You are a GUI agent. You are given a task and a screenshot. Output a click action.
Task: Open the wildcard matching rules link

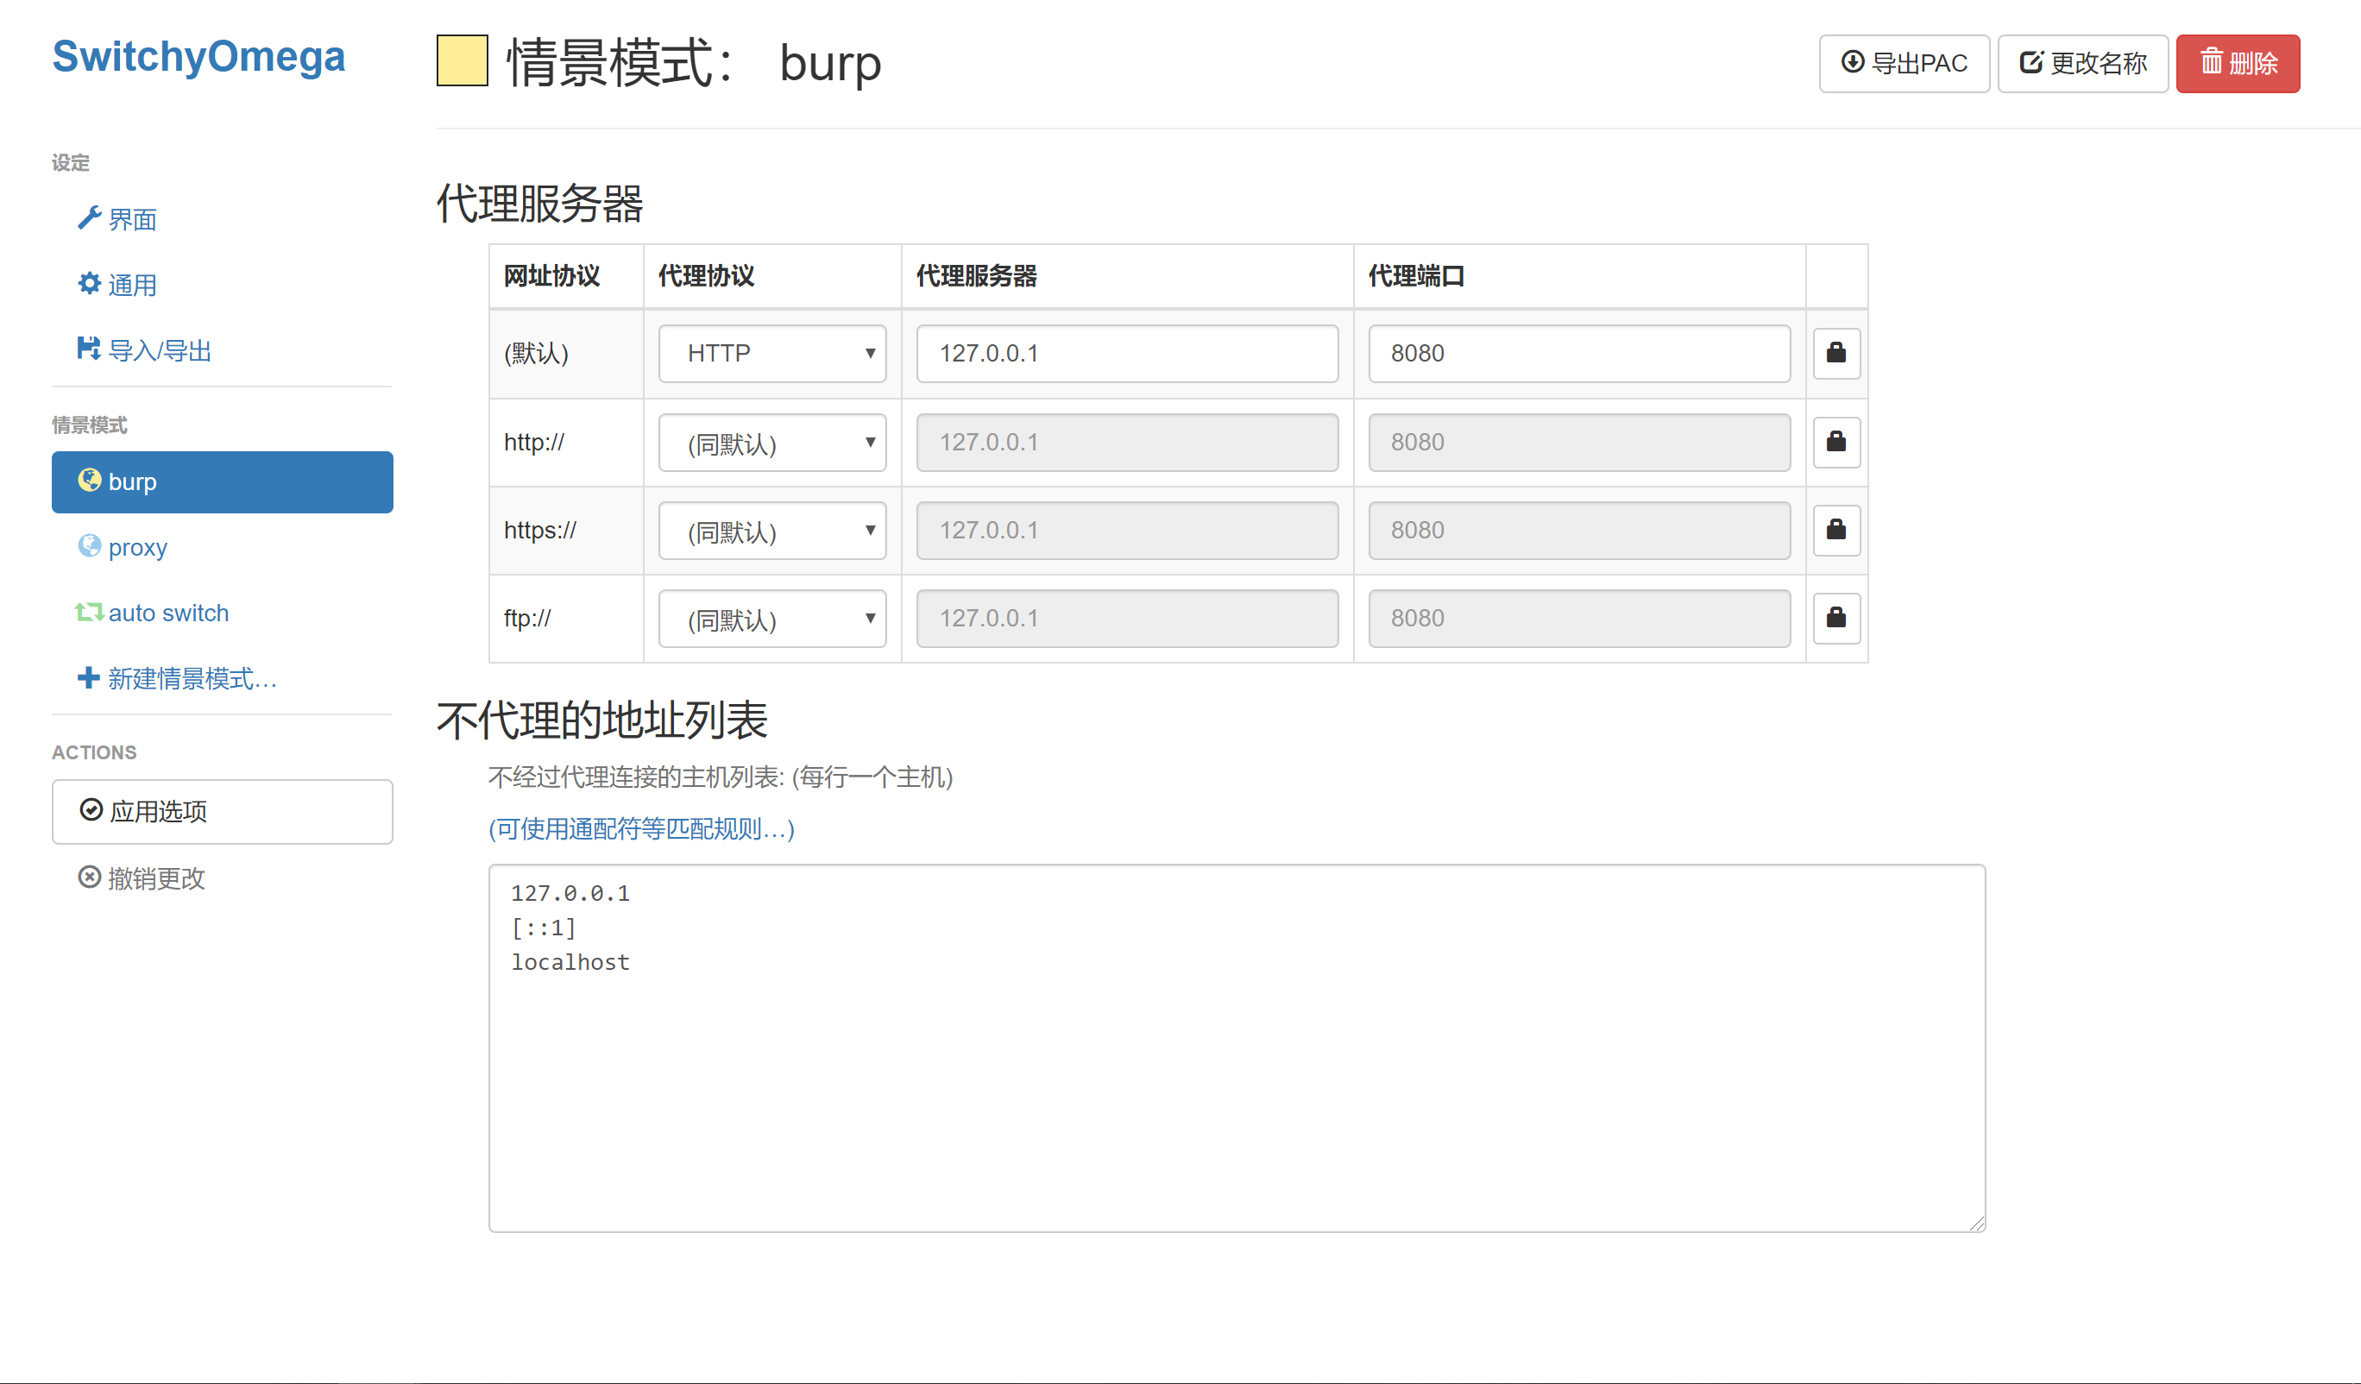(x=641, y=828)
